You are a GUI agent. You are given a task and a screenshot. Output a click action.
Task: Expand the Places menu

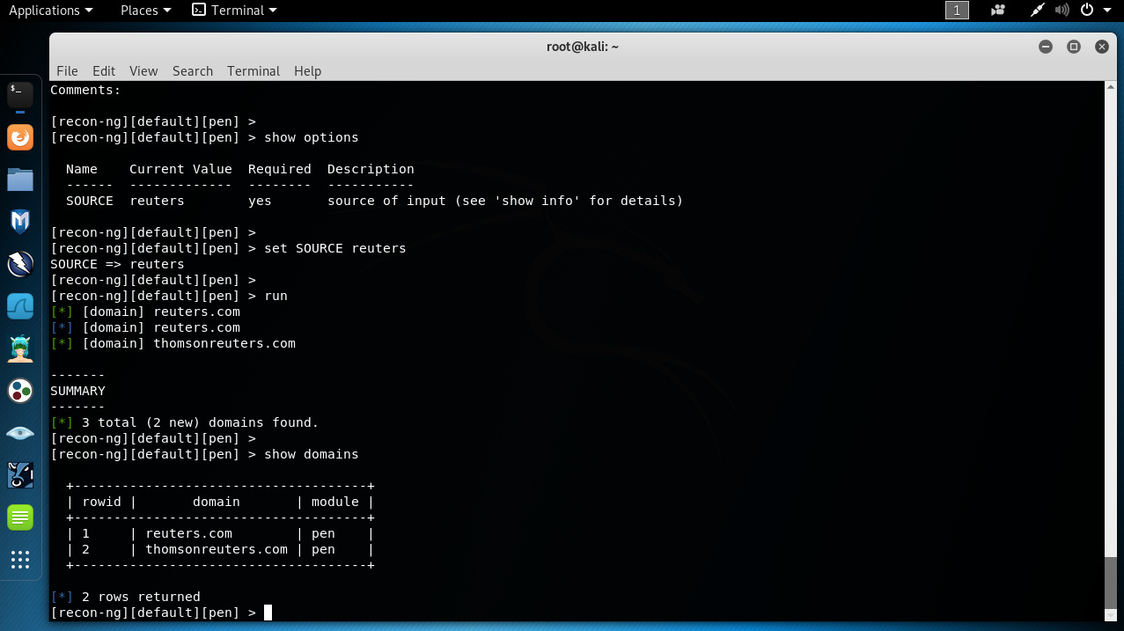[145, 11]
